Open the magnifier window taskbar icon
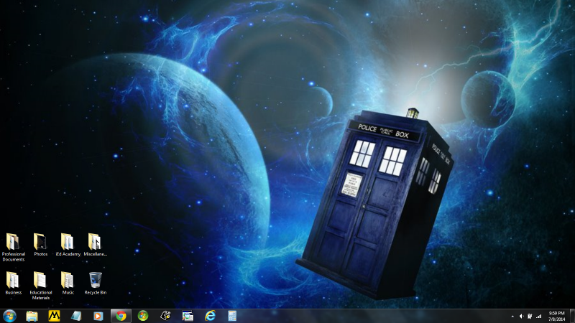The height and width of the screenshot is (323, 575). click(x=188, y=316)
